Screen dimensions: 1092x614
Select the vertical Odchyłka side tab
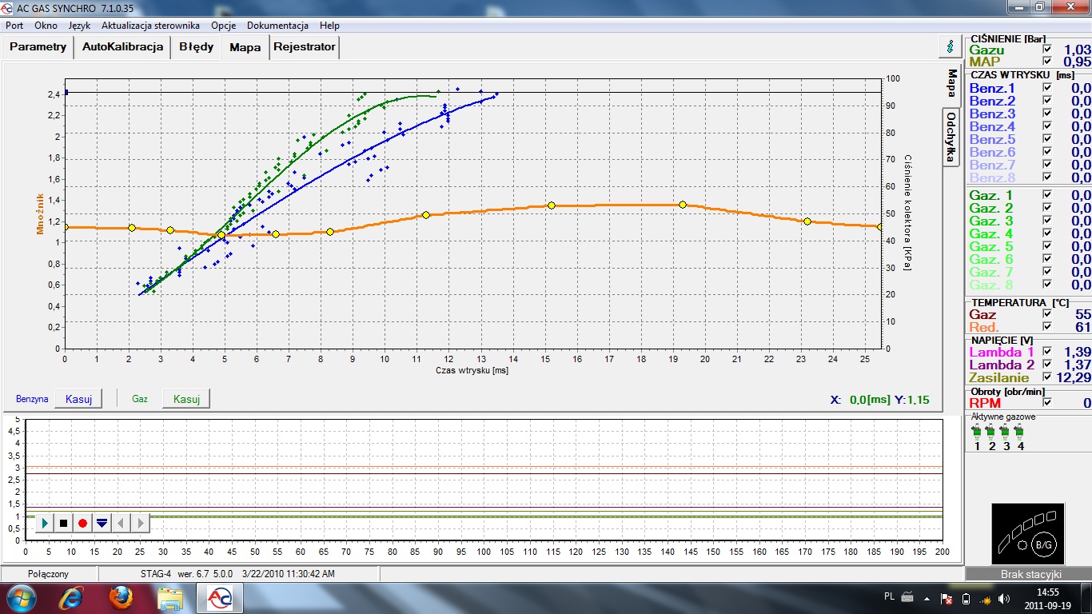click(x=951, y=137)
